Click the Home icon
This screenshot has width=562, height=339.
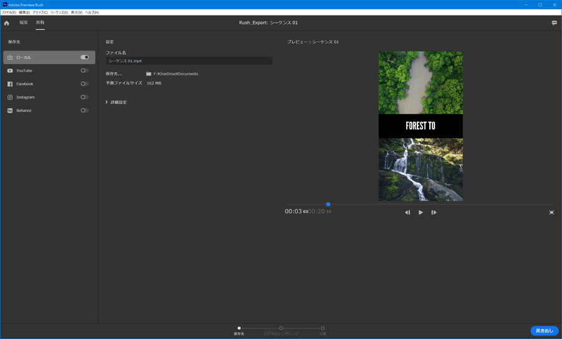(x=7, y=23)
